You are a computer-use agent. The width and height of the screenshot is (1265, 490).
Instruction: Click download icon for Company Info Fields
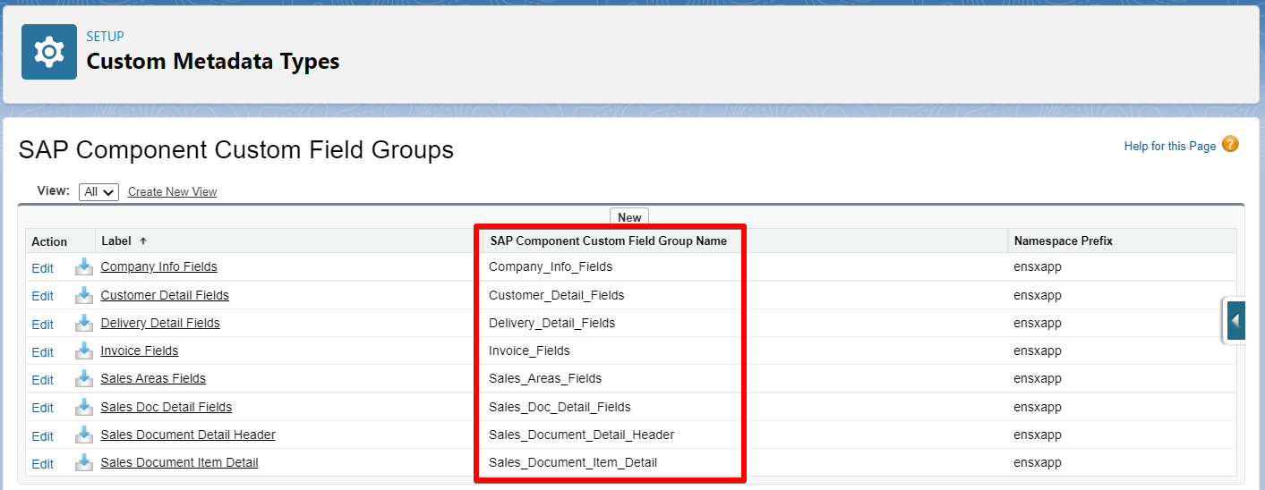[84, 266]
